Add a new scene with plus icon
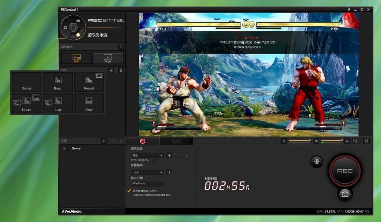 tap(111, 70)
